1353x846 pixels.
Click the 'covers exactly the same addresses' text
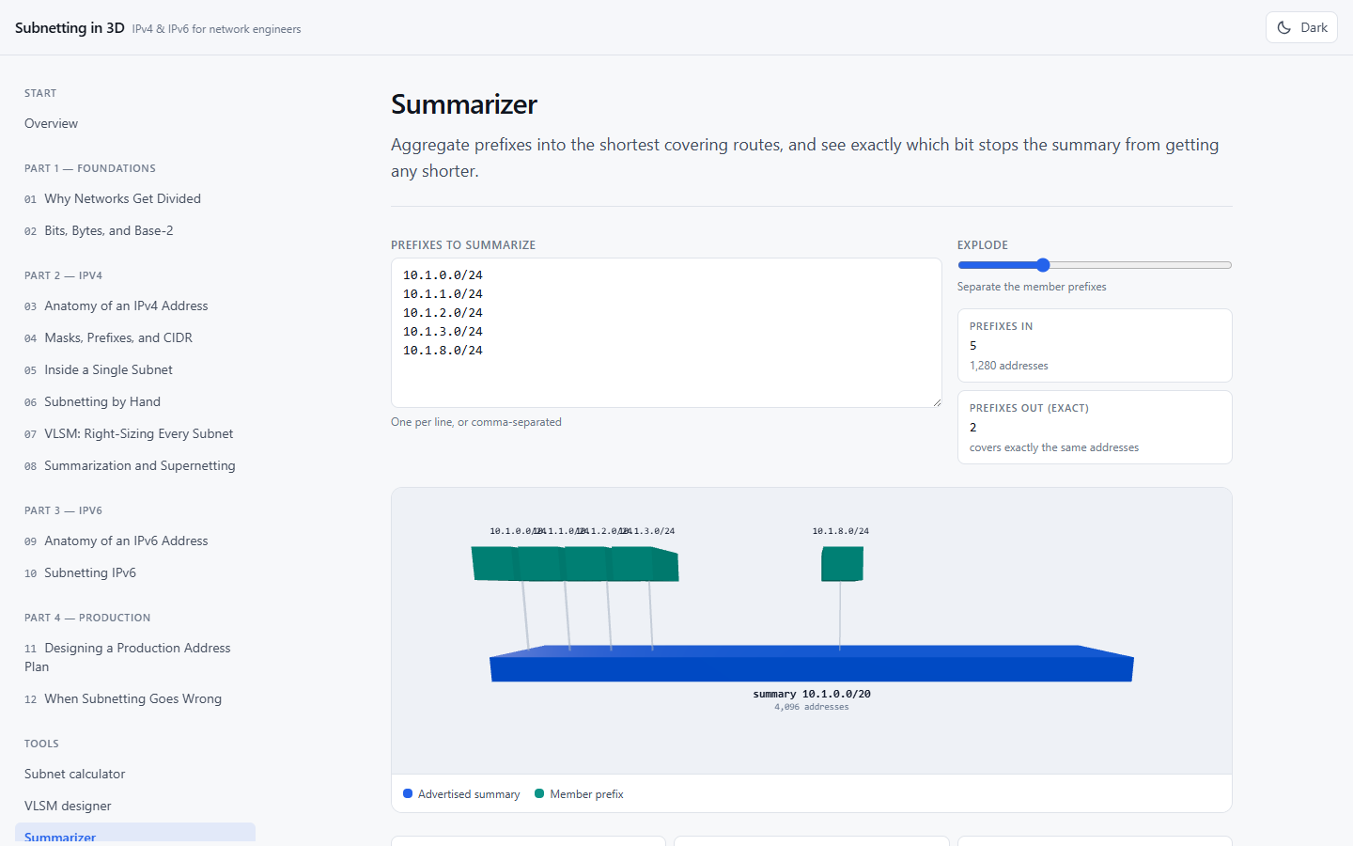1054,447
